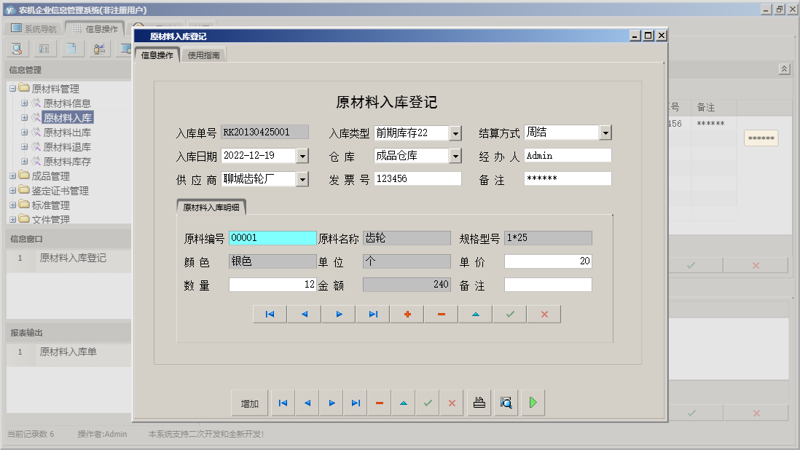This screenshot has width=800, height=450.
Task: Select the 原材料入库明细 tab
Action: point(211,208)
